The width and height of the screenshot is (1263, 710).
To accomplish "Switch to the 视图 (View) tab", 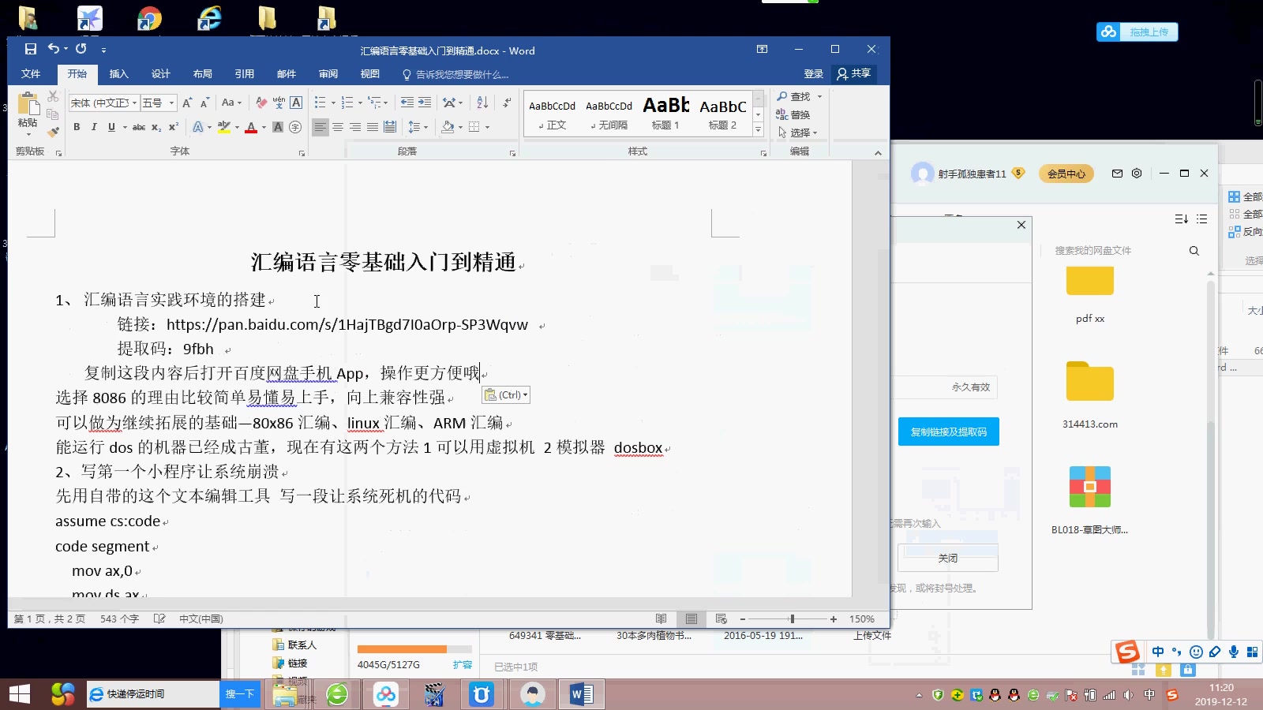I will pyautogui.click(x=369, y=73).
